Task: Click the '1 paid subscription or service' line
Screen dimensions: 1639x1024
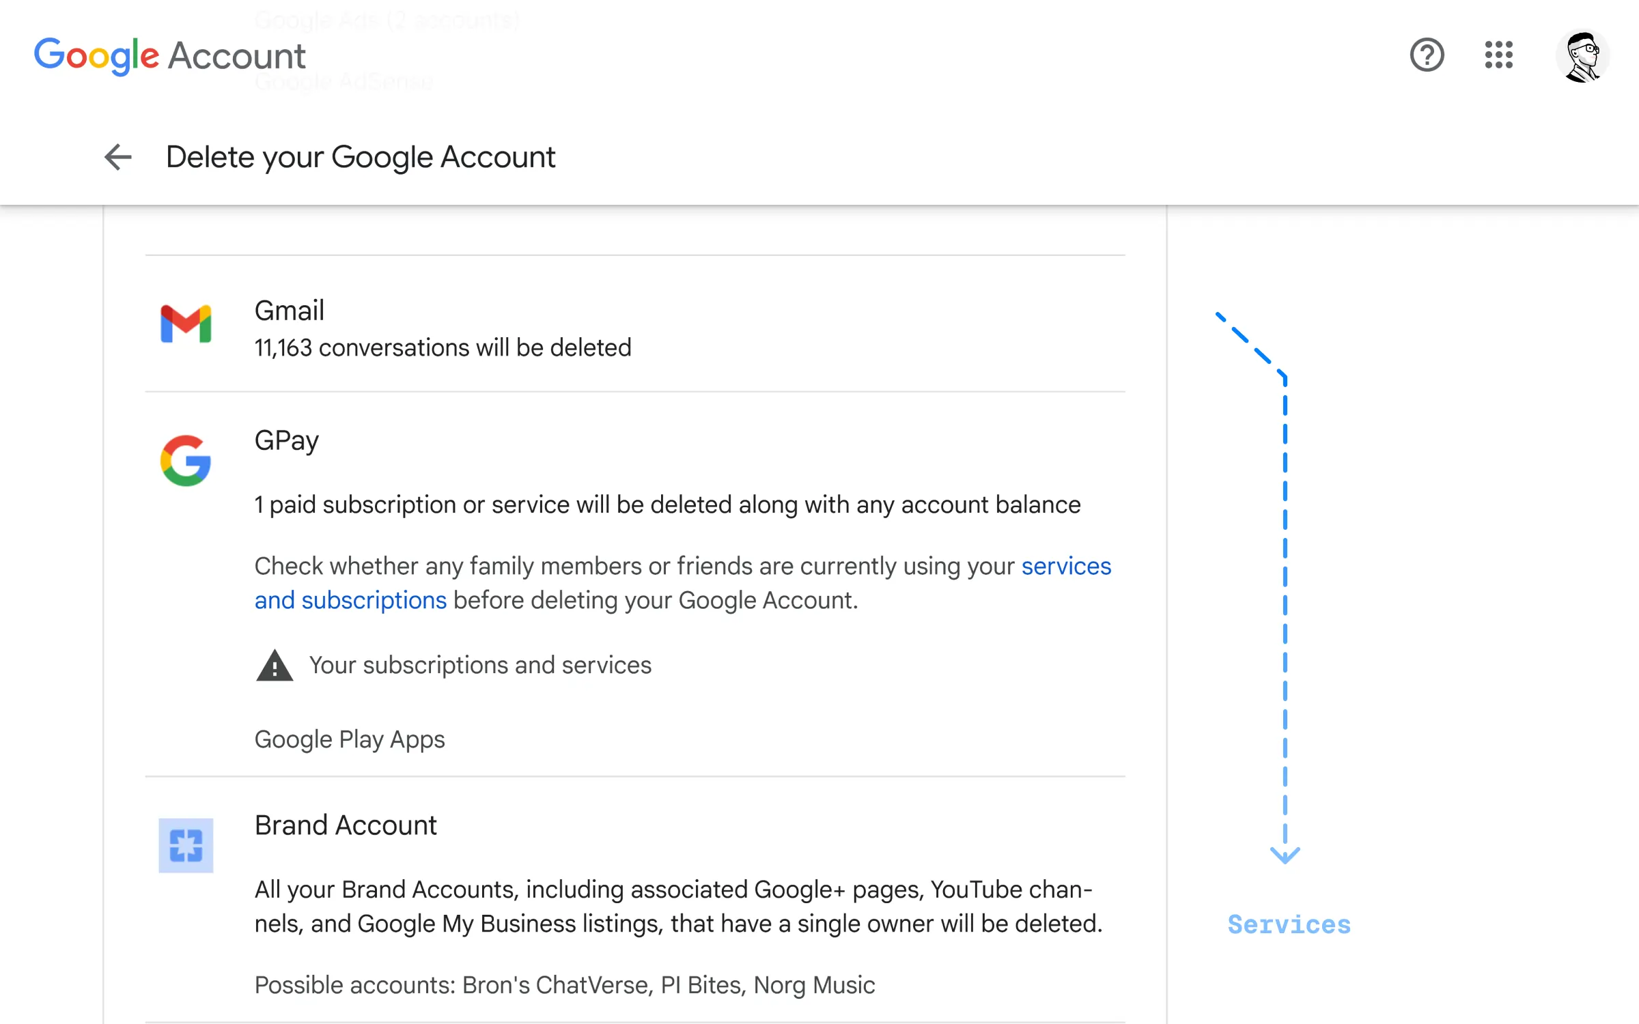Action: coord(667,504)
